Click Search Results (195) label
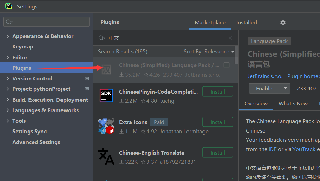The width and height of the screenshot is (320, 181). point(122,52)
